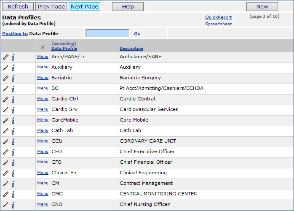Open the Menu for Auxiliary row
Image resolution: width=294 pixels, height=211 pixels.
43,67
